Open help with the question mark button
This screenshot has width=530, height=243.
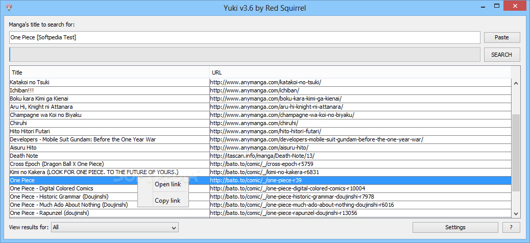coord(511,227)
